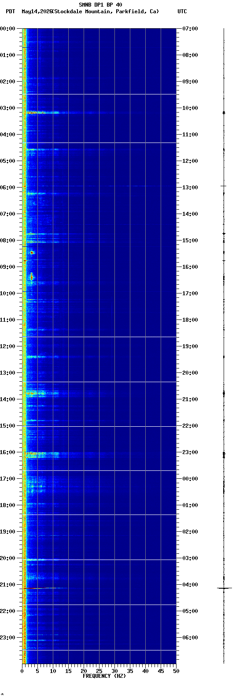Viewport: 243px width, 699px height.
Task: Click the location text "Stockdale Mountain, Parkfield, Ca"
Action: (105, 11)
